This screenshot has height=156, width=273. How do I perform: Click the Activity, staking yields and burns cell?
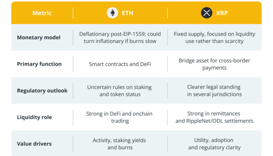119,144
